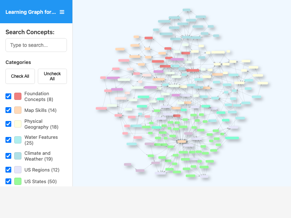Uncheck the Foundation Concepts category

tap(8, 96)
